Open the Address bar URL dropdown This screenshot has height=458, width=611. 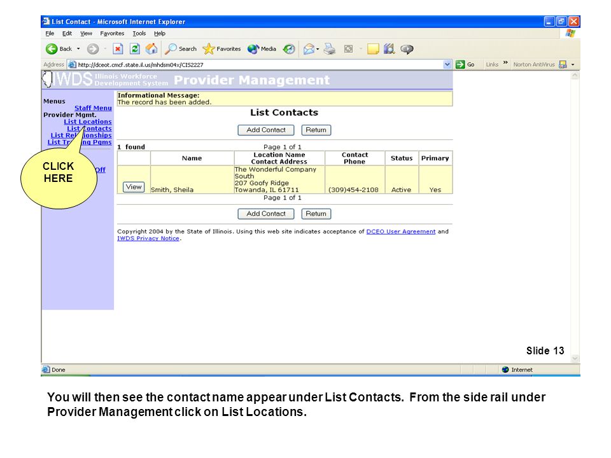(x=447, y=64)
